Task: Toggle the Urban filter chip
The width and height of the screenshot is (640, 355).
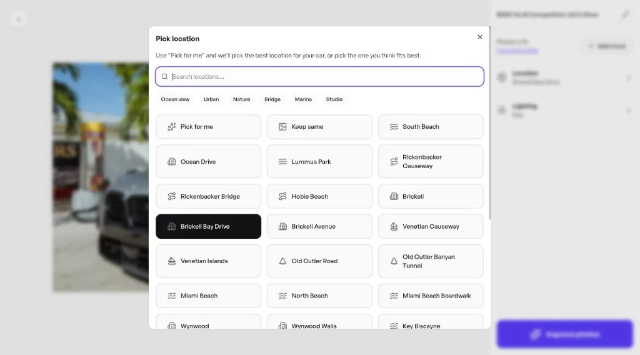Action: point(211,99)
